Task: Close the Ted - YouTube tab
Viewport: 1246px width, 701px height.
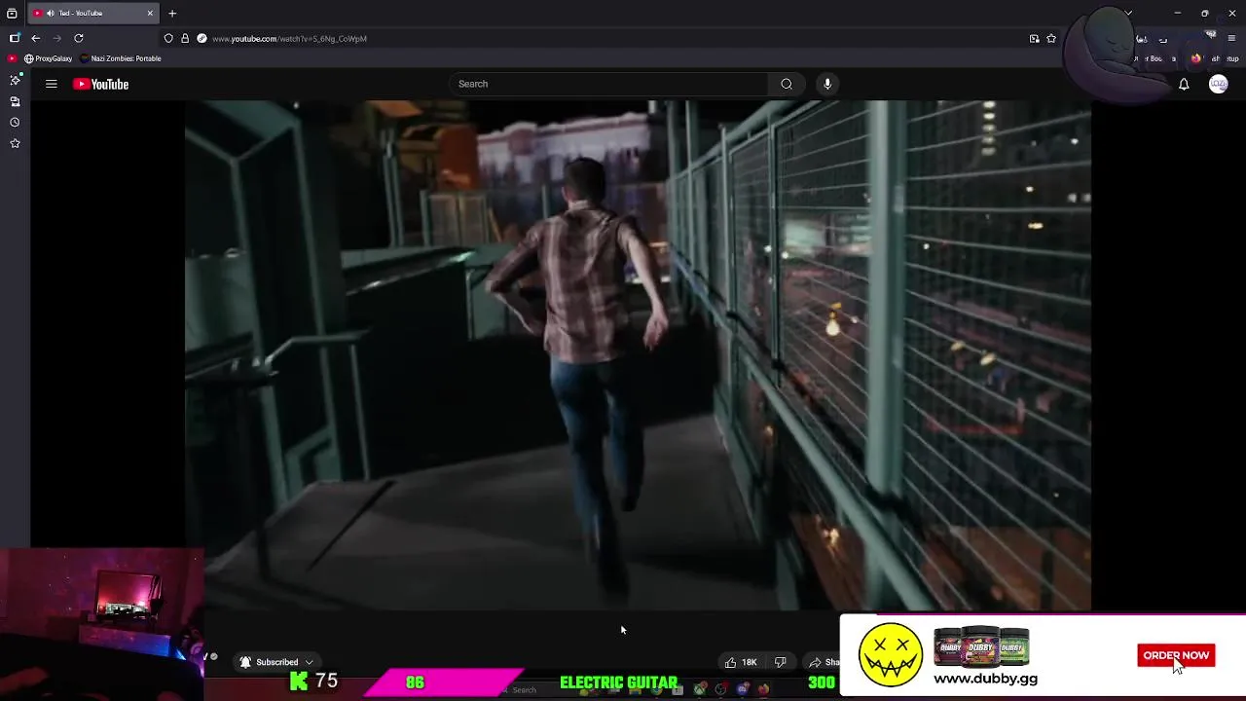Action: (150, 13)
